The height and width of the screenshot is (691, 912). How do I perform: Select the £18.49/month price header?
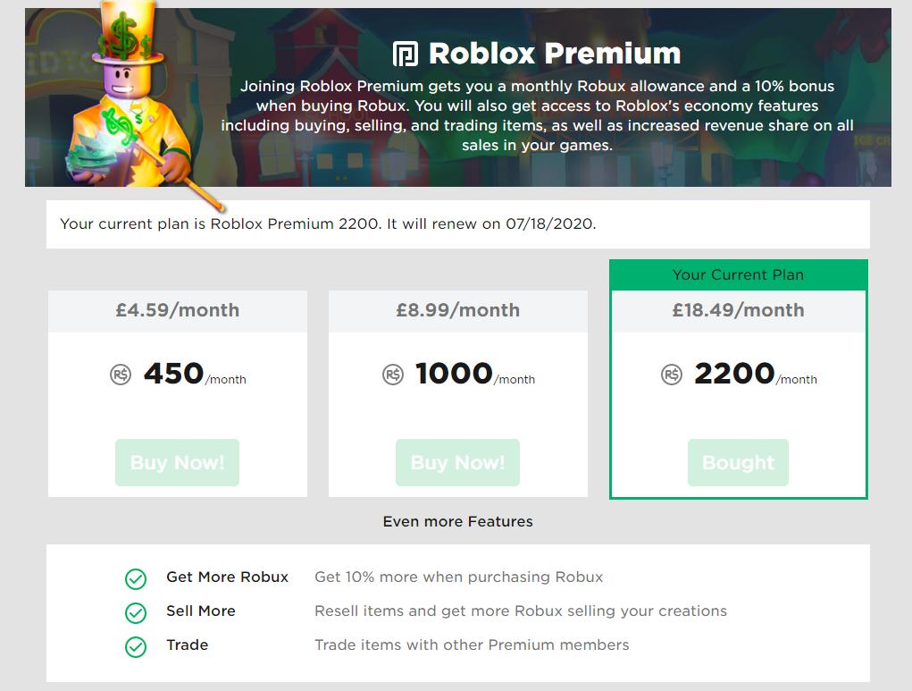(x=738, y=310)
